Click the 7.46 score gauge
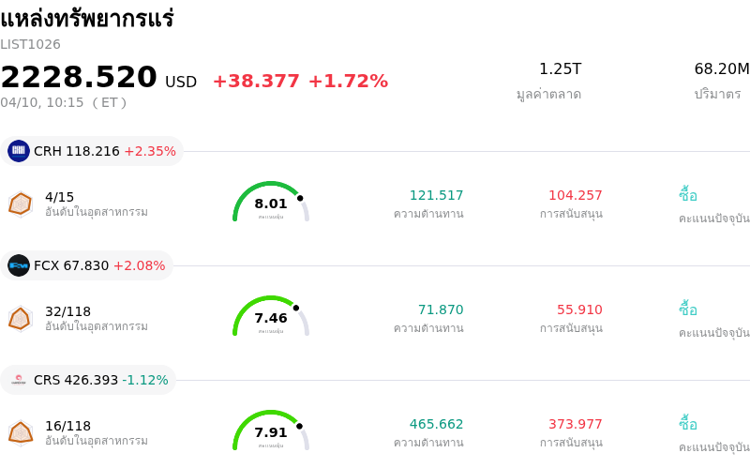Screen dimensions: 750x468 pyautogui.click(x=271, y=317)
